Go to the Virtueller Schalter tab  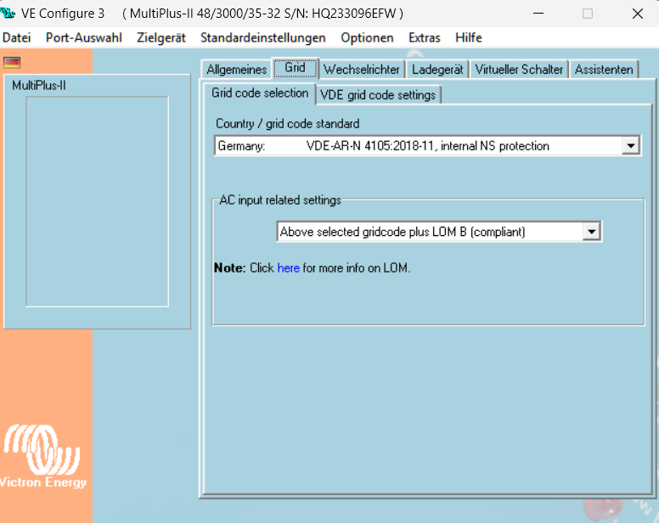tap(519, 70)
